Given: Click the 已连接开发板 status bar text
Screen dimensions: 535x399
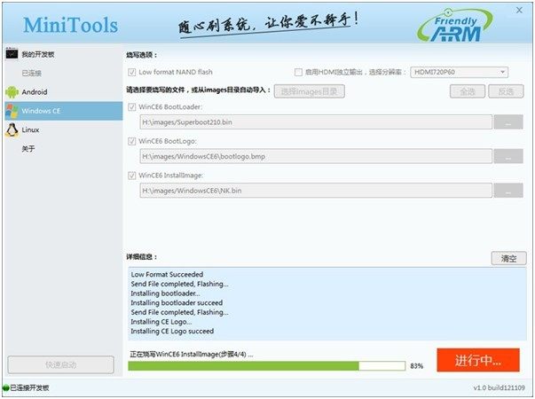Looking at the screenshot, I should [x=29, y=388].
